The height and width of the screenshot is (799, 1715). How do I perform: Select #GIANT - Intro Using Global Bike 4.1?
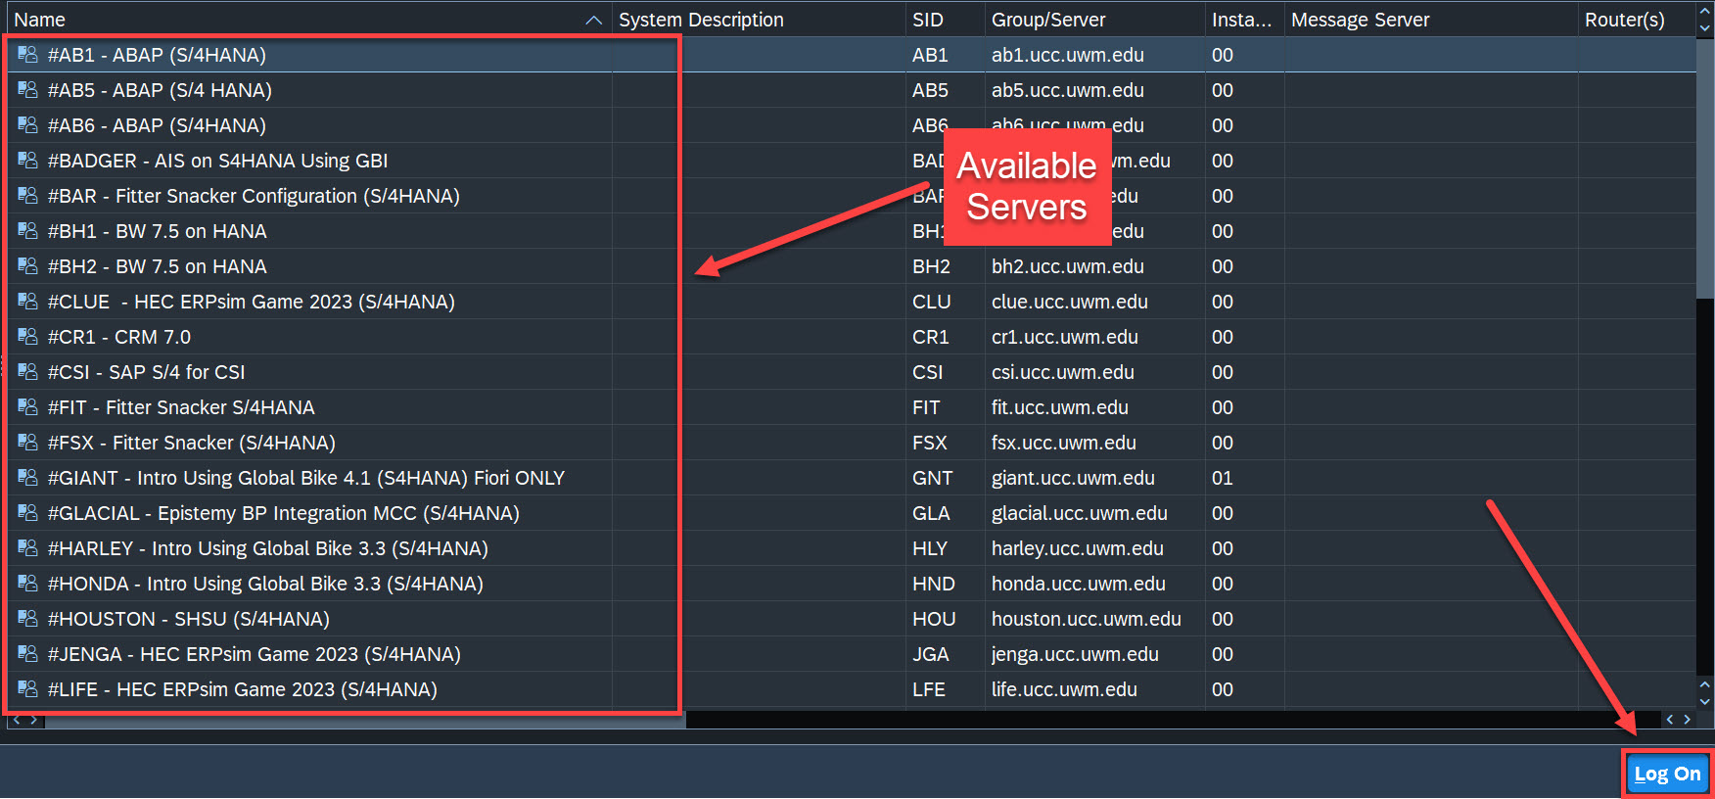[306, 478]
